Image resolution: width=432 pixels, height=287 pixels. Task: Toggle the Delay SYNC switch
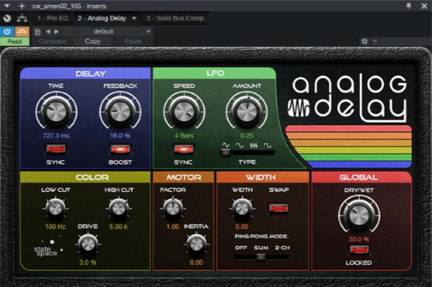tap(56, 149)
